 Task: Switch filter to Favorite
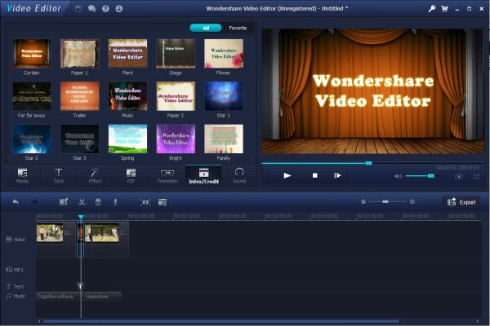pos(238,27)
